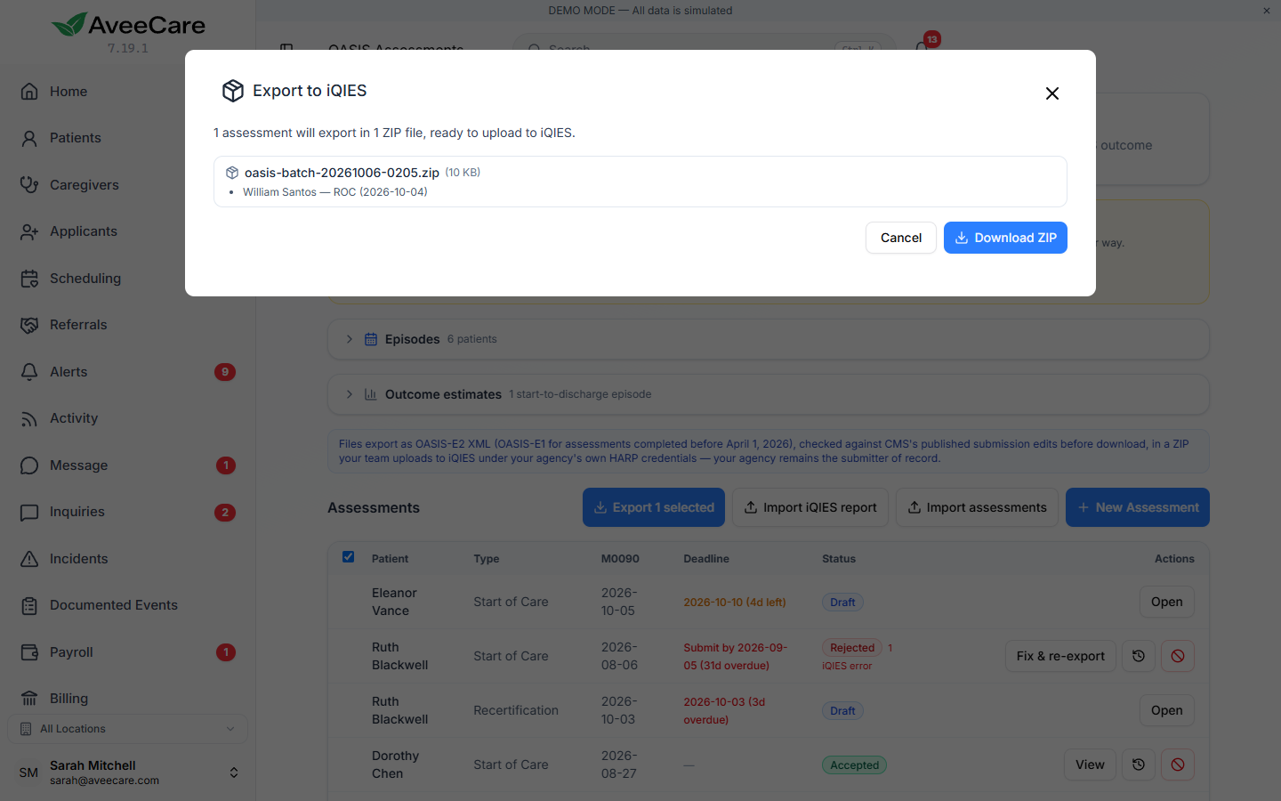Click the red 1 badge on Payroll
1281x801 pixels.
pos(225,652)
